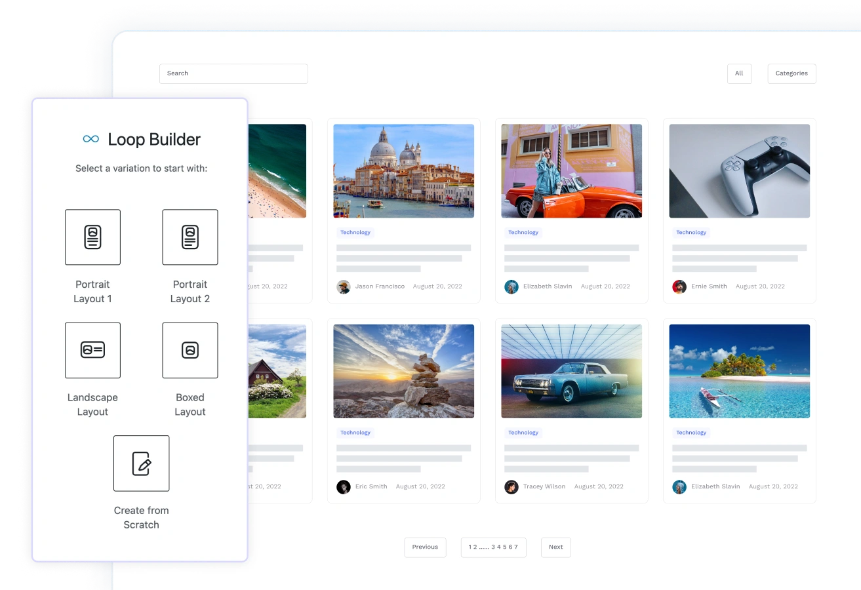Click the Landscape Layout label

coord(92,404)
